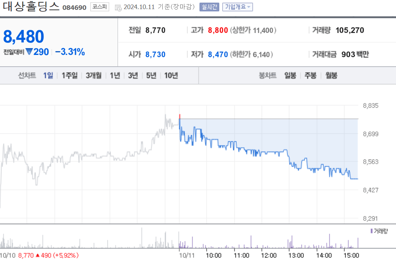Click the 상한가 11,400 text

click(x=253, y=30)
